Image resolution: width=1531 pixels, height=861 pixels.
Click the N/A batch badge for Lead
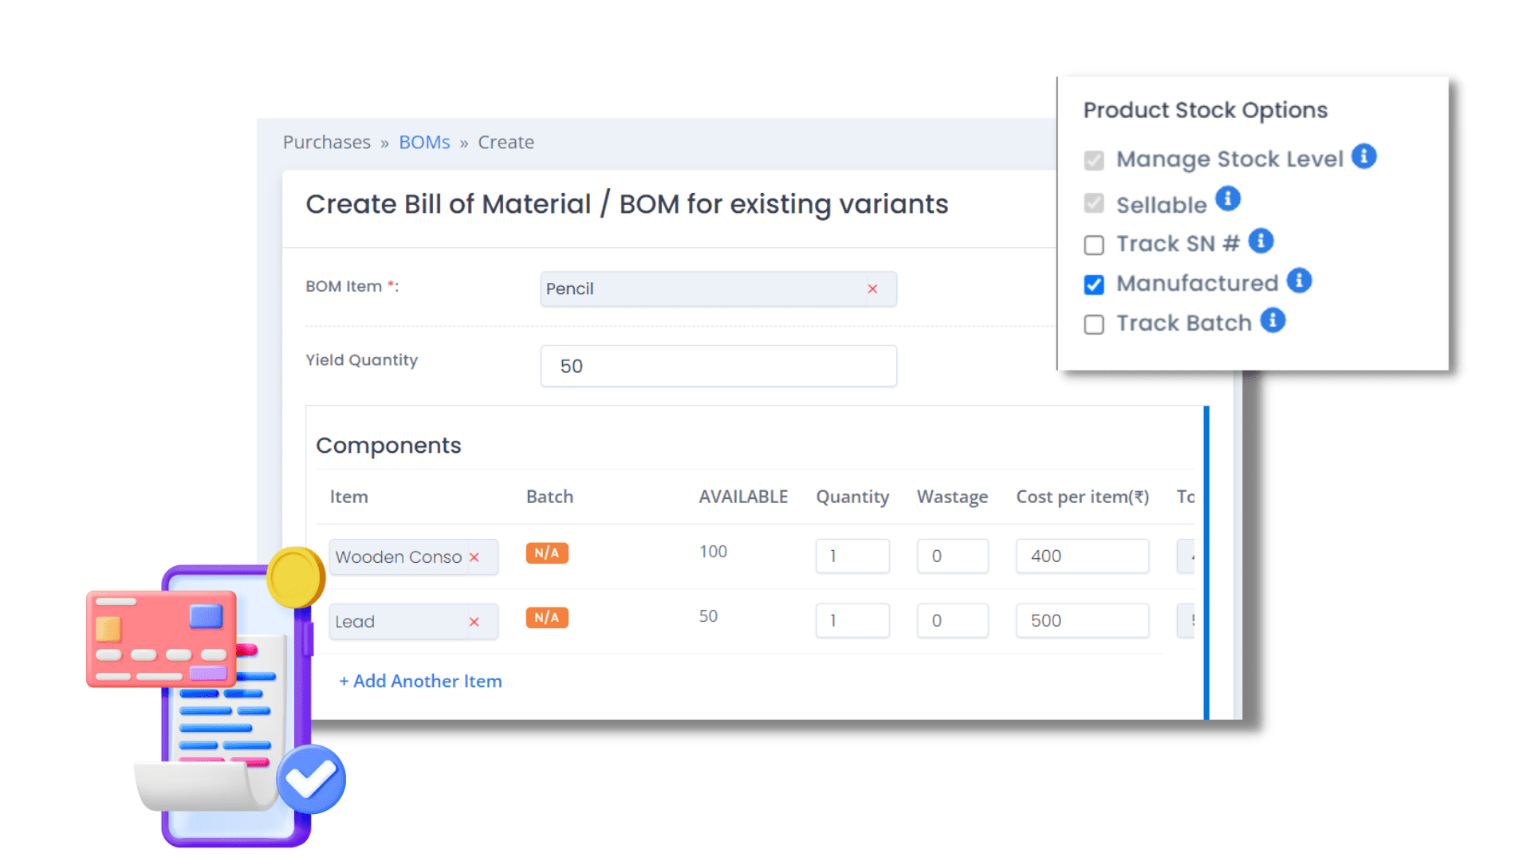(546, 617)
